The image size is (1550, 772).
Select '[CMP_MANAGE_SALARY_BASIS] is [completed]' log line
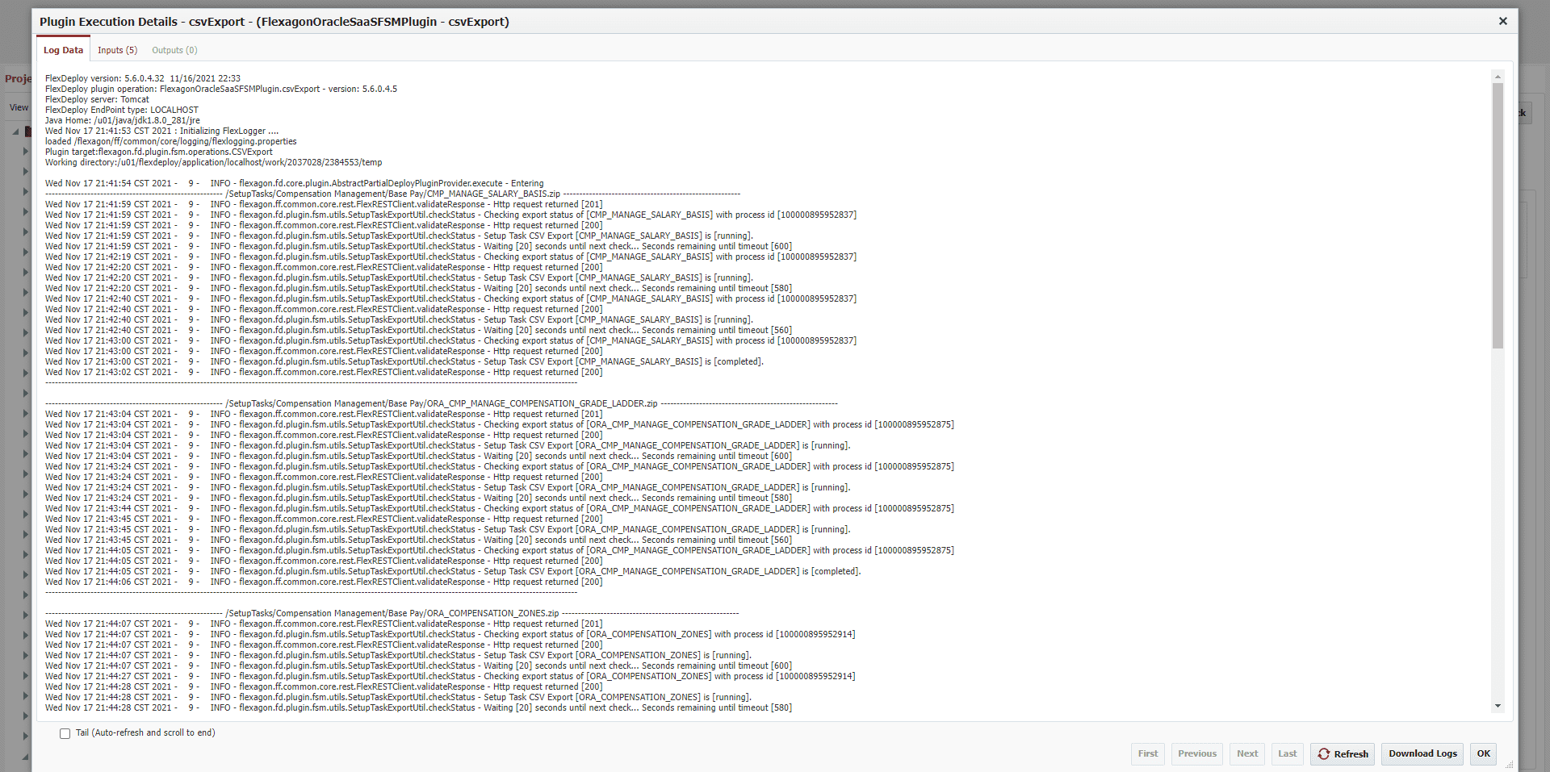coord(404,361)
